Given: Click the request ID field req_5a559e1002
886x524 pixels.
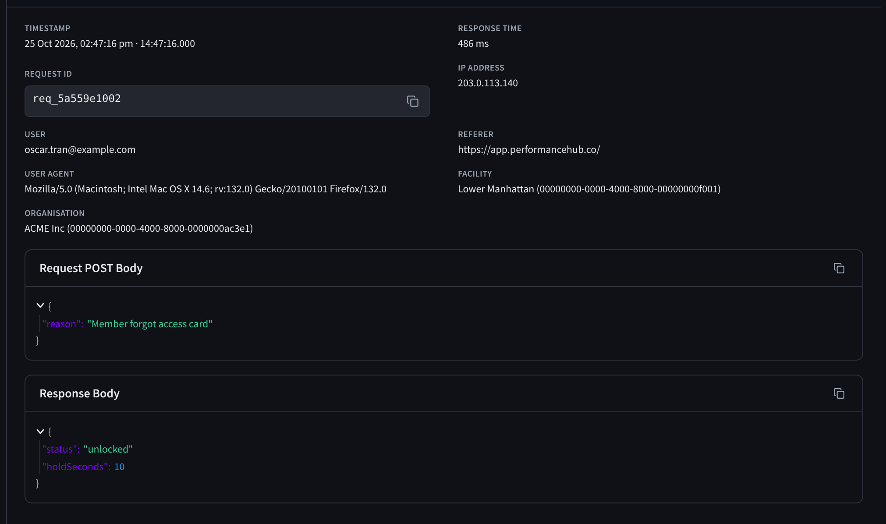Looking at the screenshot, I should click(227, 101).
